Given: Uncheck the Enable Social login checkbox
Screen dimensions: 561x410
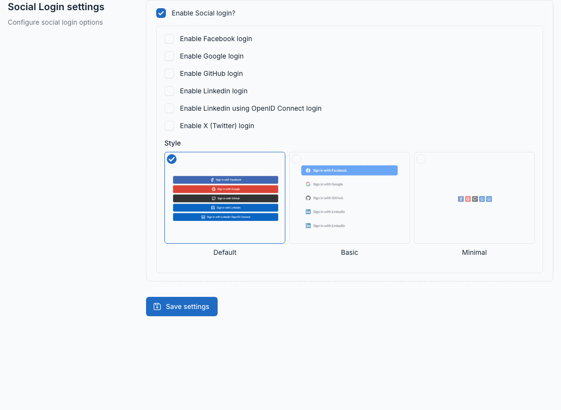Looking at the screenshot, I should [161, 13].
